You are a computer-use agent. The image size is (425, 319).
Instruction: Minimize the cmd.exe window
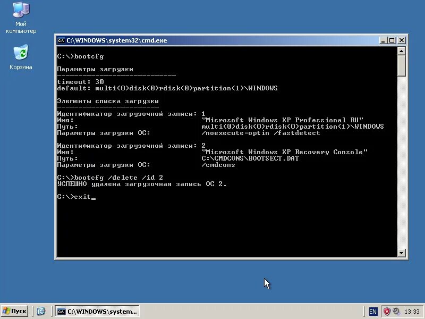[x=382, y=40]
